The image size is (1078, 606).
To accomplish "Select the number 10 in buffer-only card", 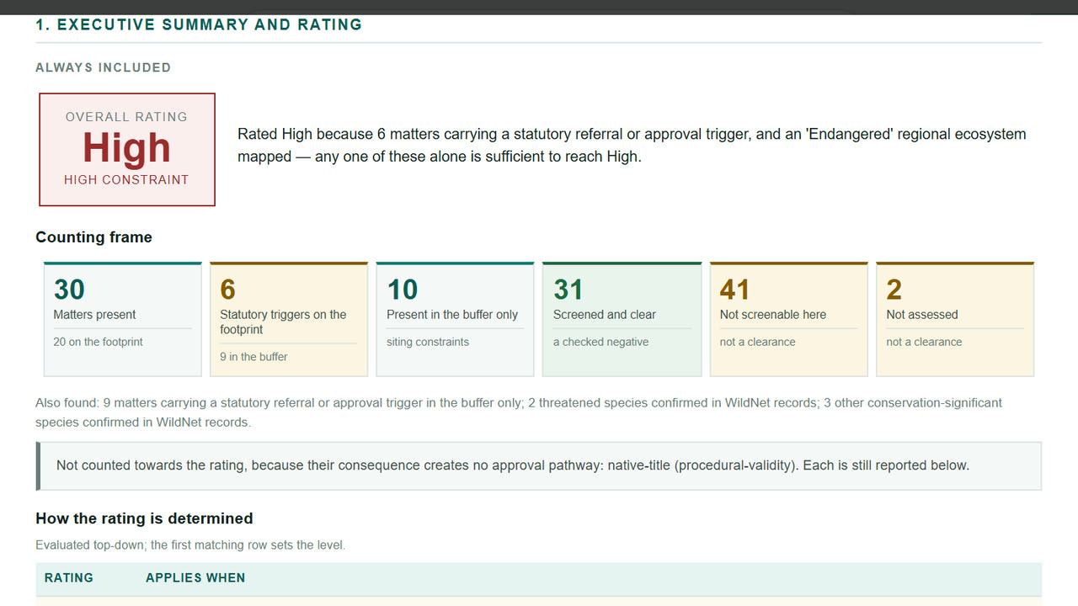I will 403,290.
